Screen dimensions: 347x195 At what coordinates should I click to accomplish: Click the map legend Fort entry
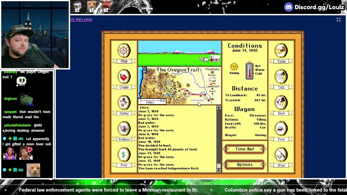(x=212, y=93)
